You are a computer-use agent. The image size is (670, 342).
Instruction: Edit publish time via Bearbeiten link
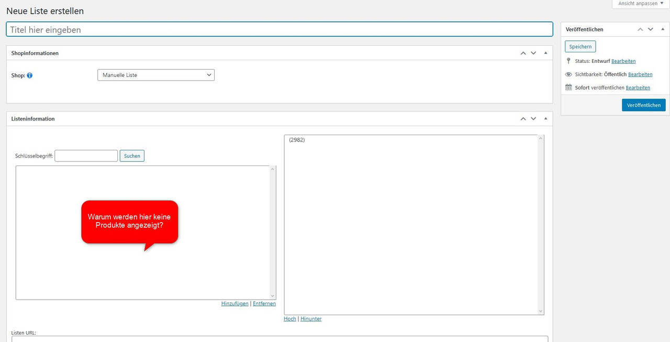point(638,87)
